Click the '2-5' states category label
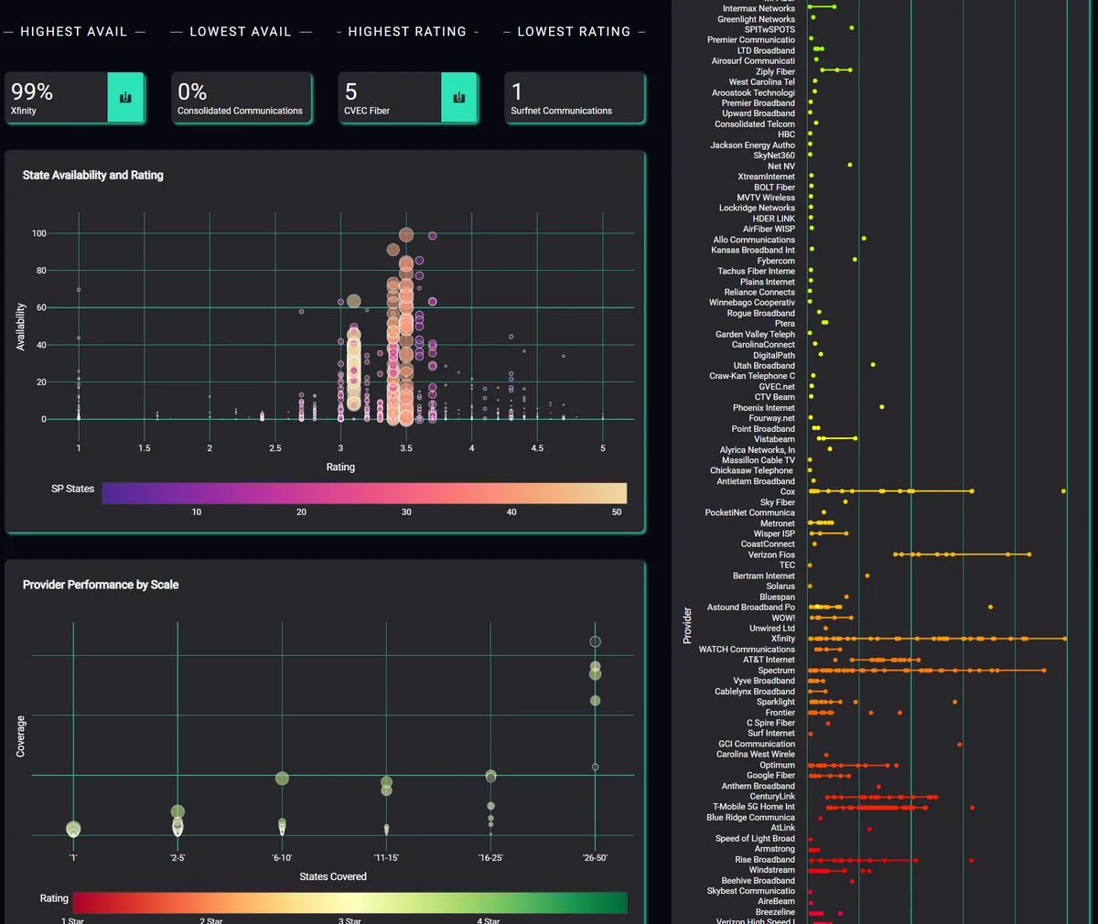The image size is (1098, 924). pos(178,858)
